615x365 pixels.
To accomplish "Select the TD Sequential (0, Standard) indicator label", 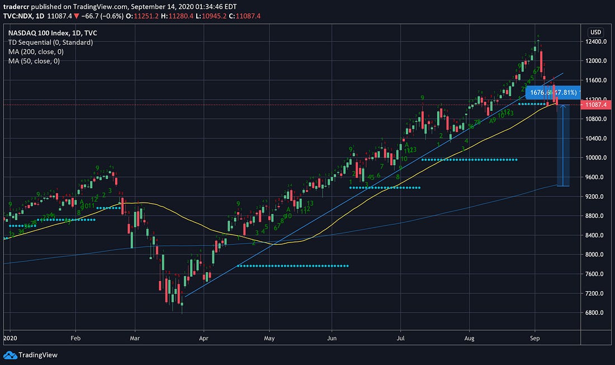I will (50, 43).
